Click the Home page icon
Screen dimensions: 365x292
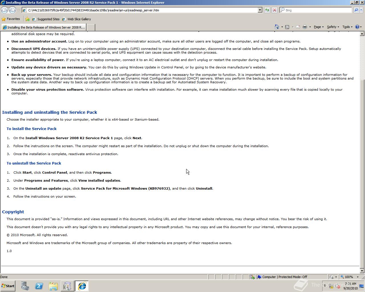point(277,27)
